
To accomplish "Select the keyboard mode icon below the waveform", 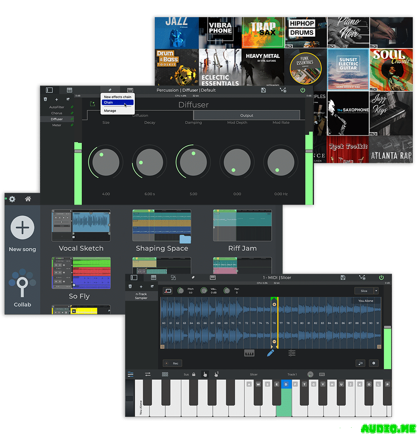I will (249, 353).
